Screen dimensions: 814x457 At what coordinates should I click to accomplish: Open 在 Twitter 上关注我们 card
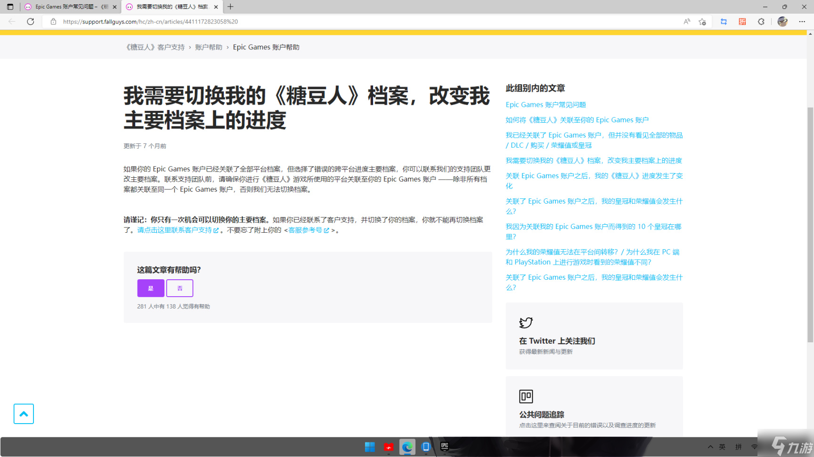click(x=594, y=336)
